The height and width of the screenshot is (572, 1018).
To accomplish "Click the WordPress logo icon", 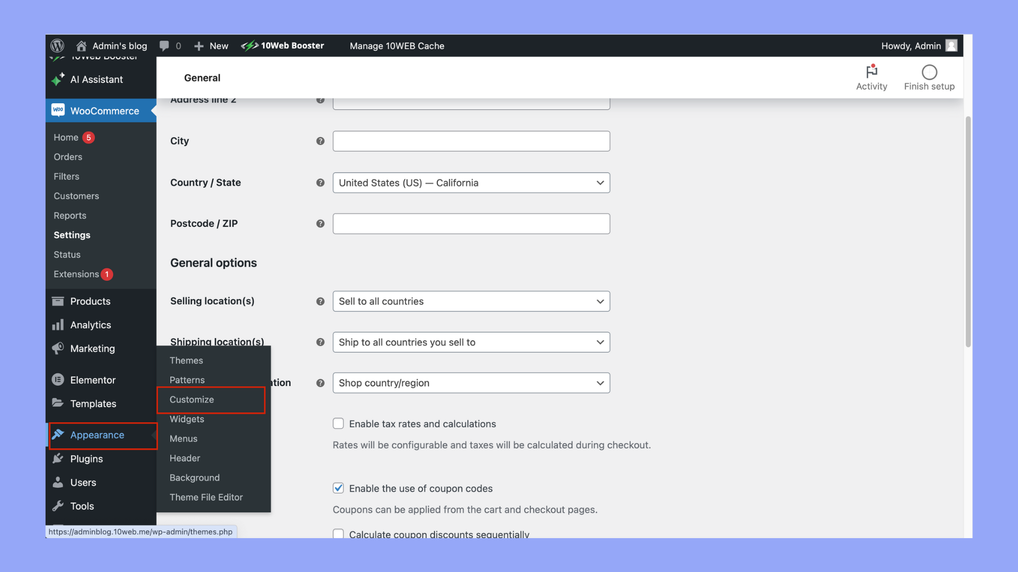I will (x=57, y=46).
